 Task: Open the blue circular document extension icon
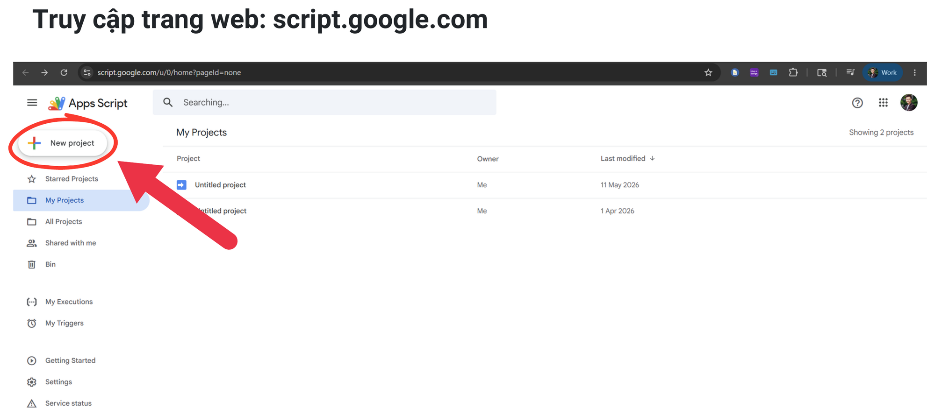tap(735, 72)
